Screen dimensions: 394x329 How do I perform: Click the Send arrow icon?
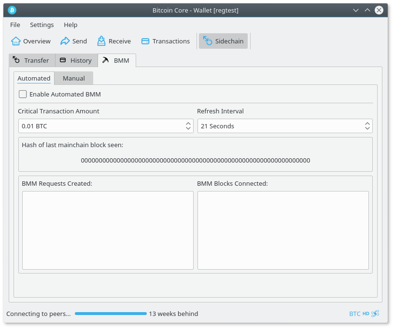[x=65, y=41]
